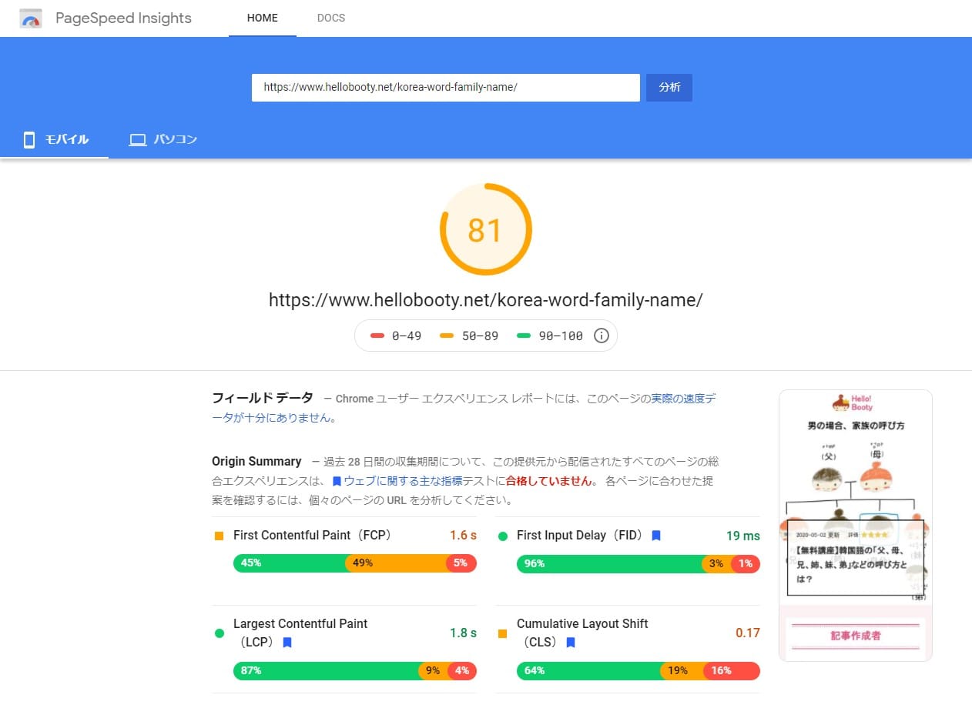The width and height of the screenshot is (972, 708).
Task: Click the First Contentful Paint distribution bar
Action: pyautogui.click(x=354, y=563)
